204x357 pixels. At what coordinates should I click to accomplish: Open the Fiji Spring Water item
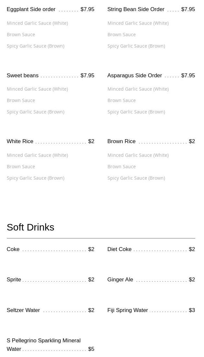(128, 310)
